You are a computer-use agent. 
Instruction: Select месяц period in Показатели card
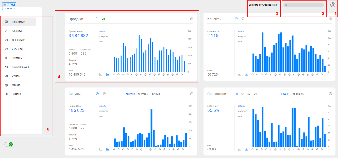coord(241,106)
